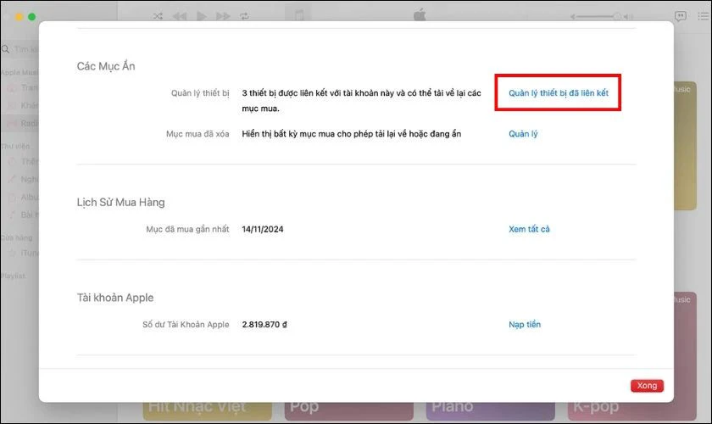Open 'Quản lý thiết bị đã liên kết' link
Image resolution: width=712 pixels, height=424 pixels.
coord(558,92)
